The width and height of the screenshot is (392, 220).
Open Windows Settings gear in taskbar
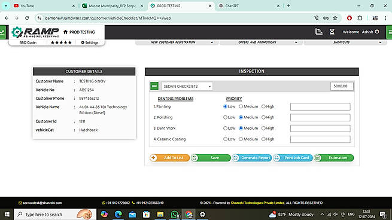[x=202, y=214]
